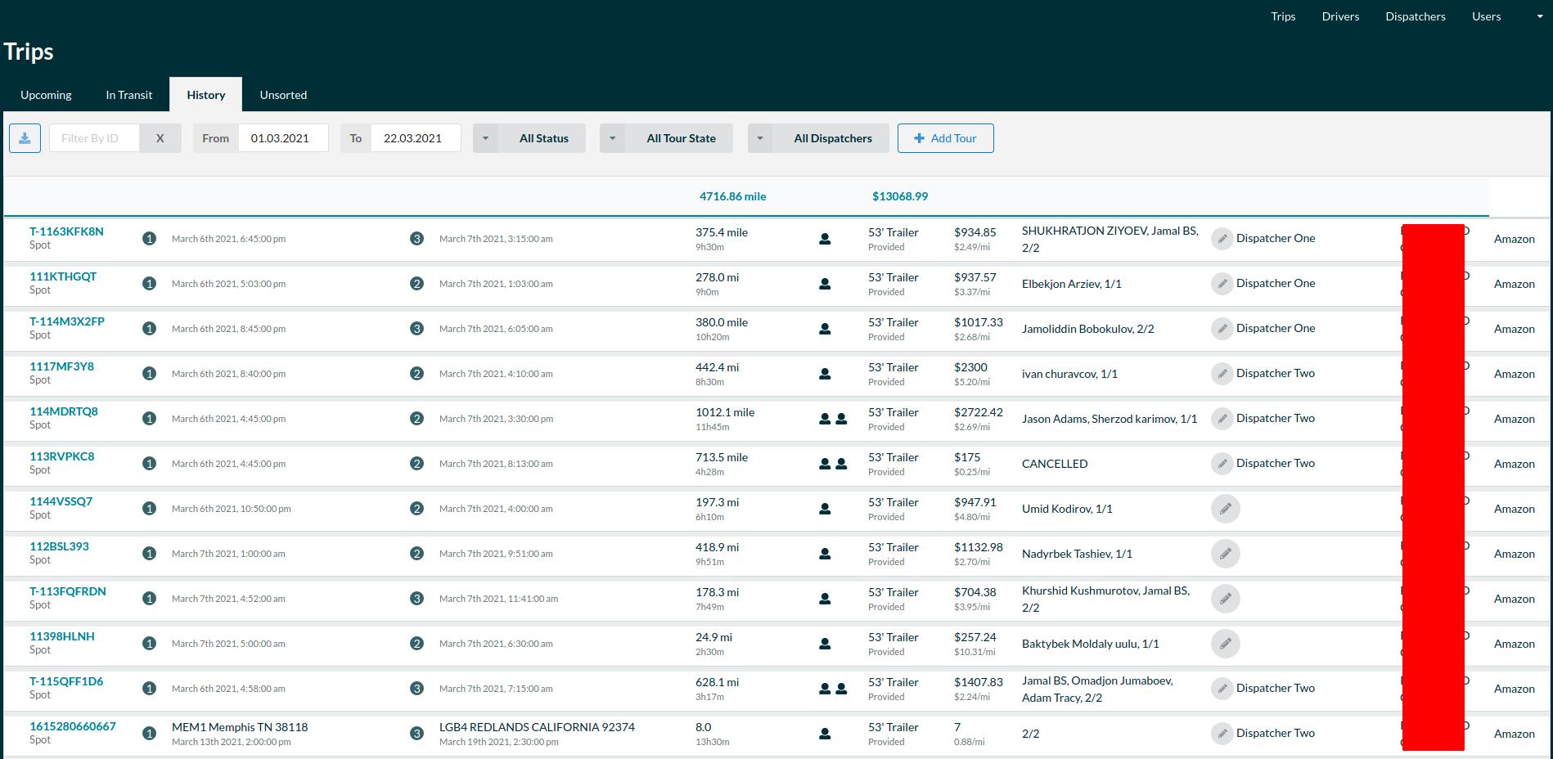Clear ID filter with the X button

pyautogui.click(x=160, y=138)
